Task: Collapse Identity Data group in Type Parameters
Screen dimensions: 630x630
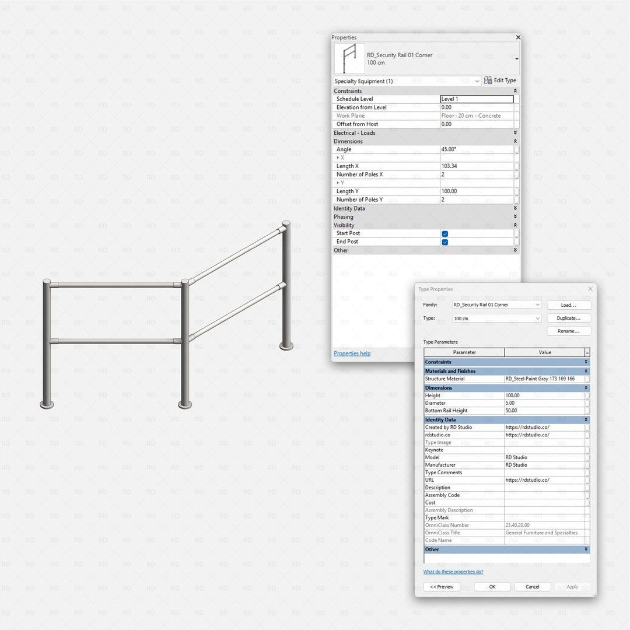Action: pos(586,419)
